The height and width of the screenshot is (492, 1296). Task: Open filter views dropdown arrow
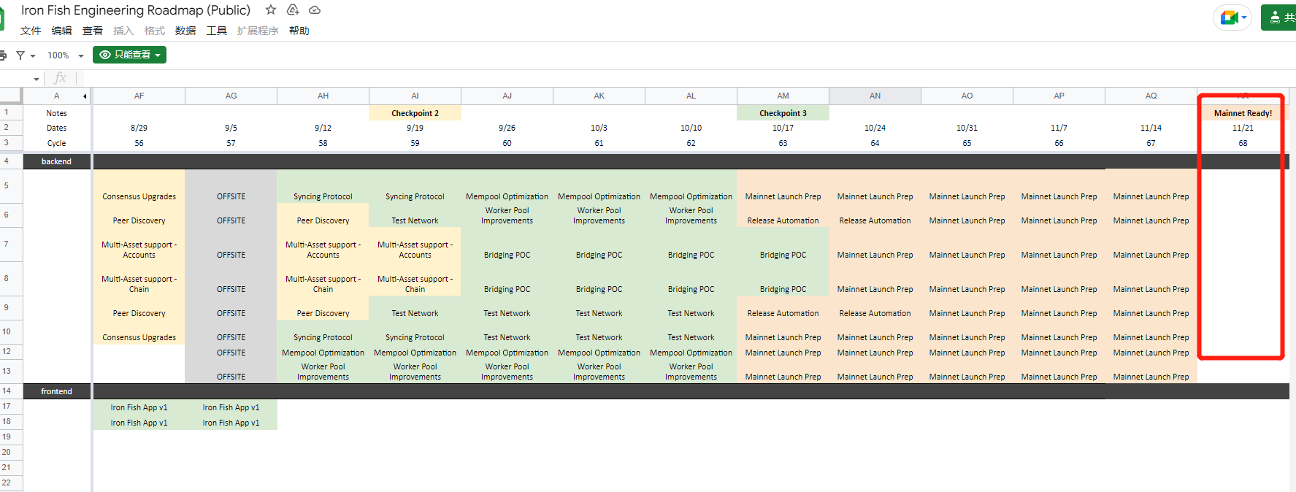pyautogui.click(x=33, y=56)
